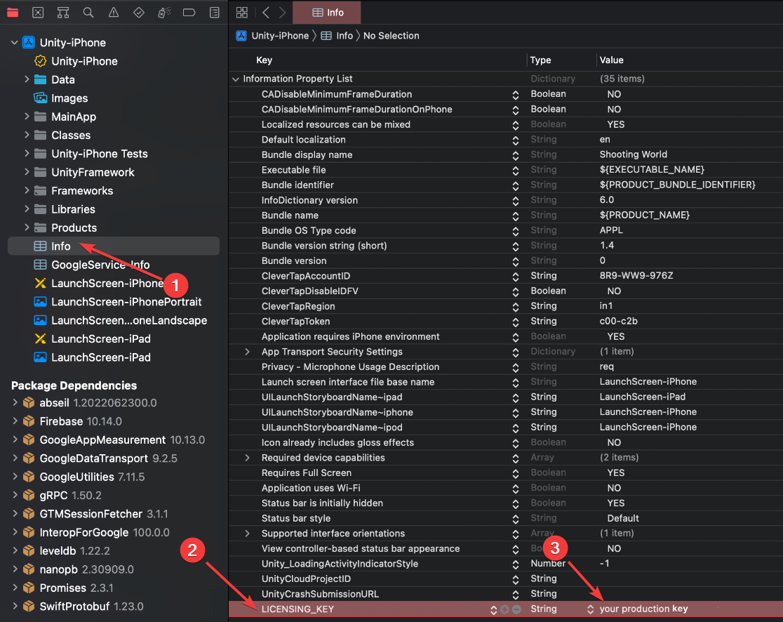Collapse the Information Property List row
The height and width of the screenshot is (622, 783).
236,79
